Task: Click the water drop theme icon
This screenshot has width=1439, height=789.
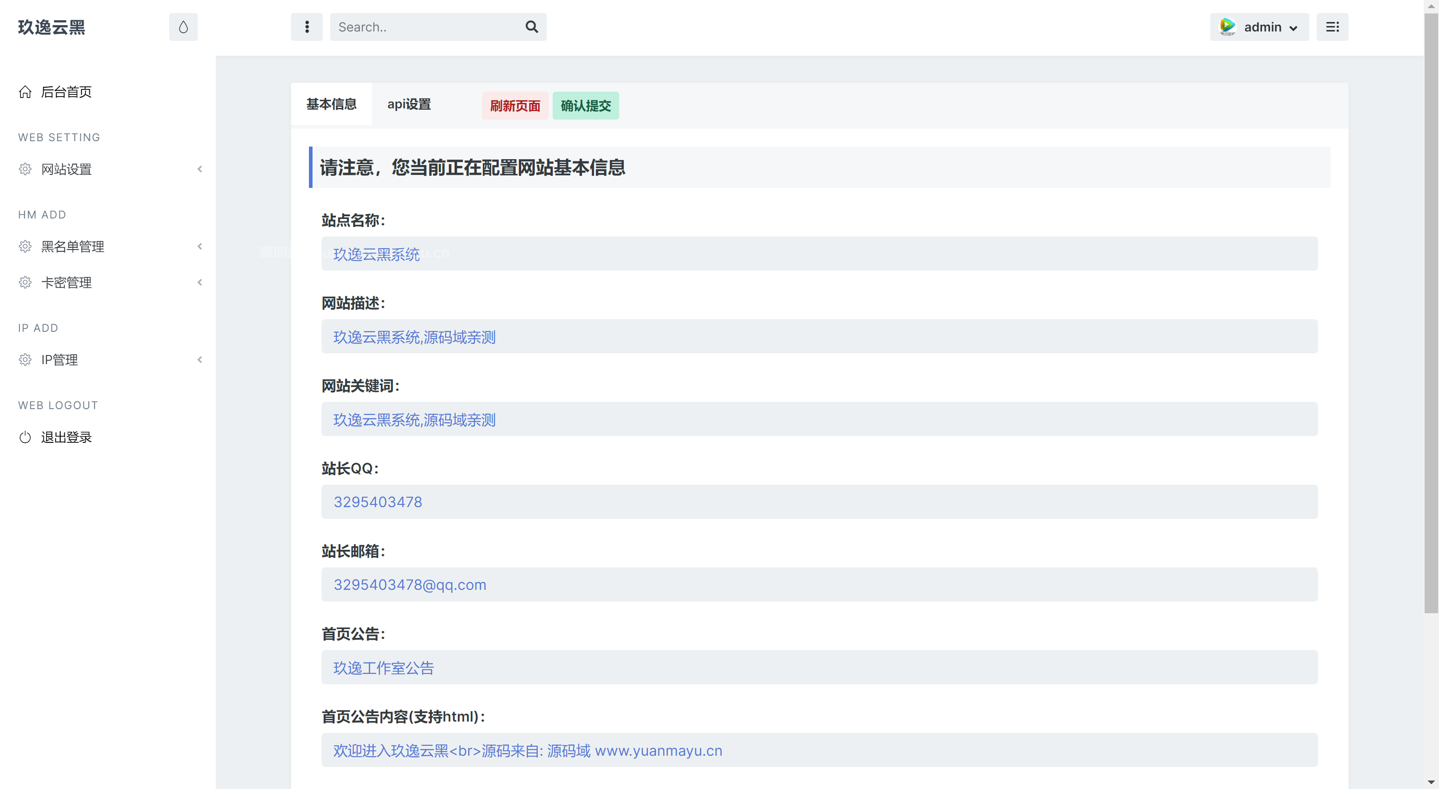Action: point(183,27)
